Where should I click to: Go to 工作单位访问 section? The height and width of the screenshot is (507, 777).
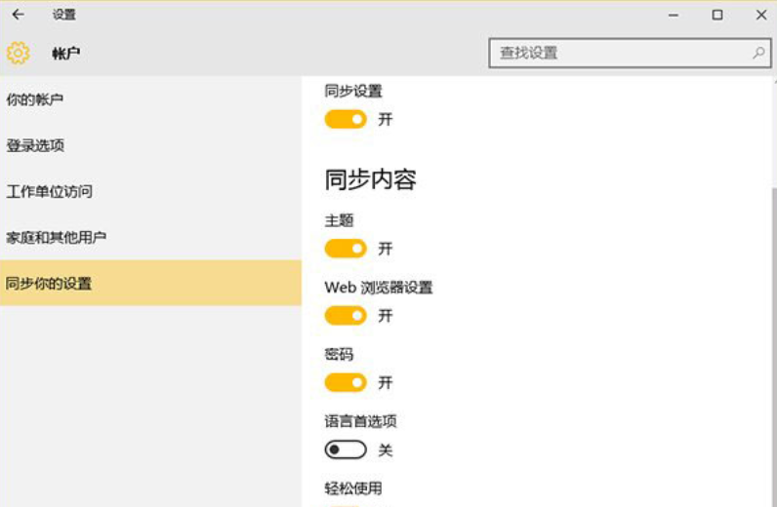(49, 191)
